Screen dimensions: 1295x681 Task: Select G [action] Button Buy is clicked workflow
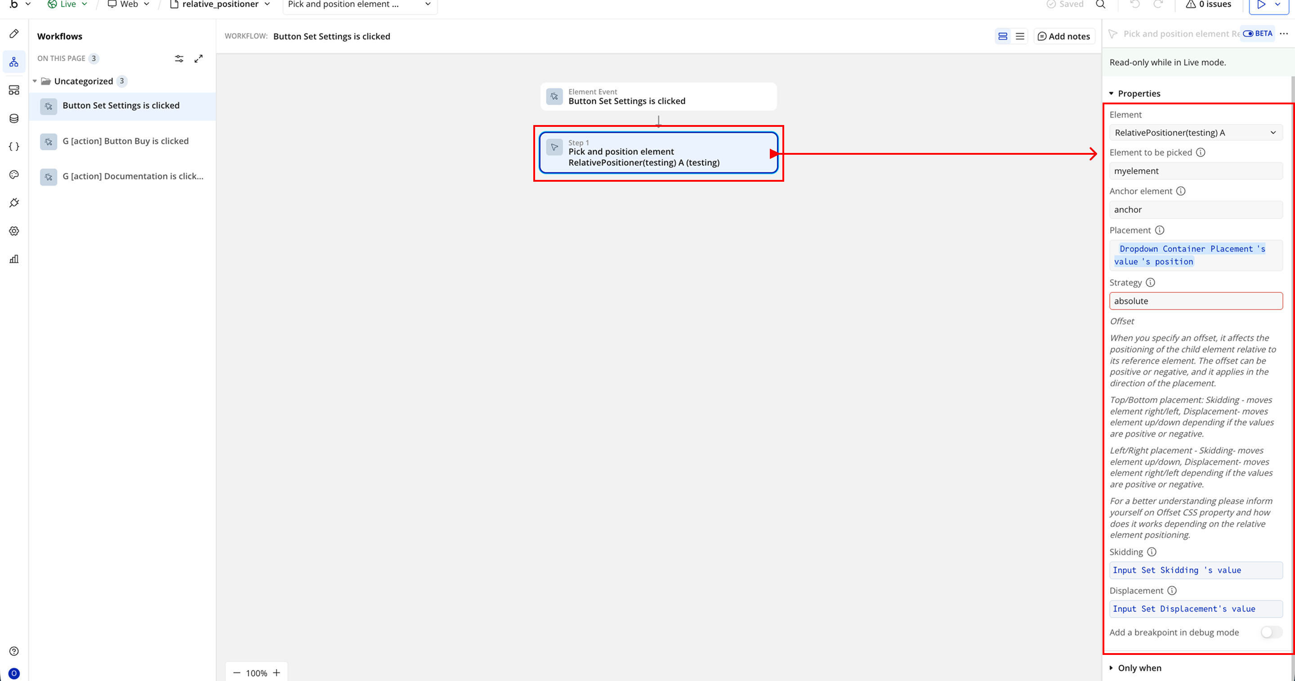[125, 141]
